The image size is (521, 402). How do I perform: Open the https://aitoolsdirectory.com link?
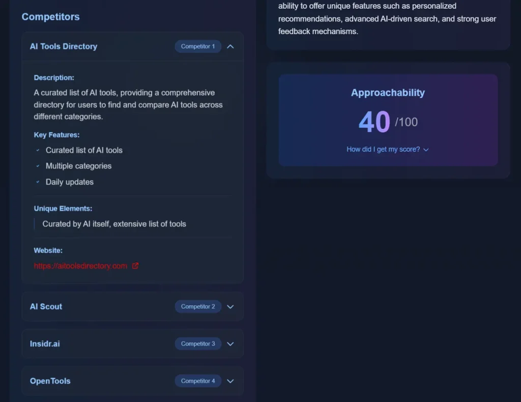[80, 265]
